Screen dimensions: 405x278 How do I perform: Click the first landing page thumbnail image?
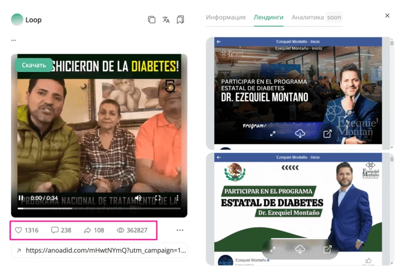pos(298,95)
